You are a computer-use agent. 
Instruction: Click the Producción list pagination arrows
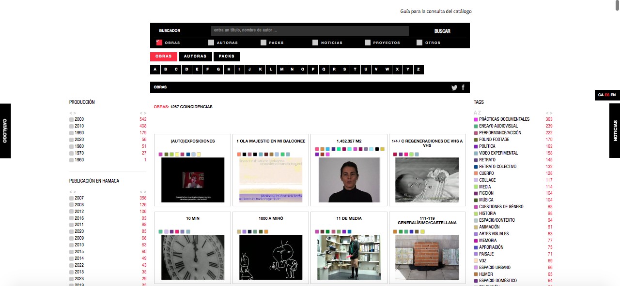[73, 113]
